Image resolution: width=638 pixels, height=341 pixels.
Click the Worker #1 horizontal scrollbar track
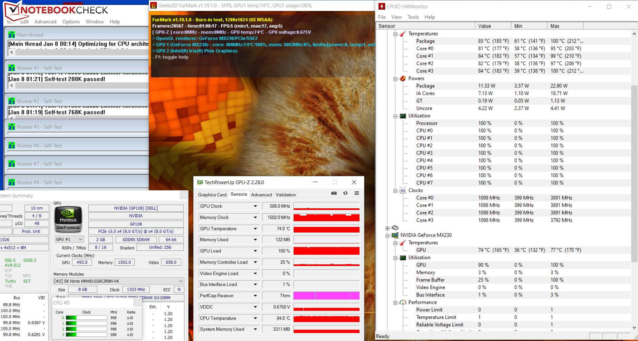82,85
